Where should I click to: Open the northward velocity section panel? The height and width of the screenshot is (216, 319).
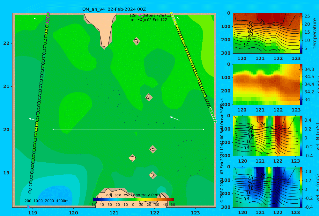click(266, 136)
